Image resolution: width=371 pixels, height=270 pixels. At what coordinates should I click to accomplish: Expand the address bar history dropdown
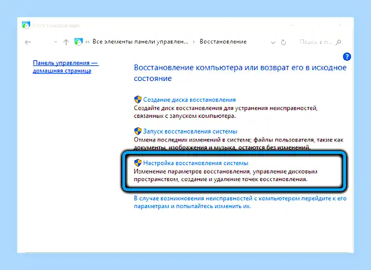coord(273,43)
